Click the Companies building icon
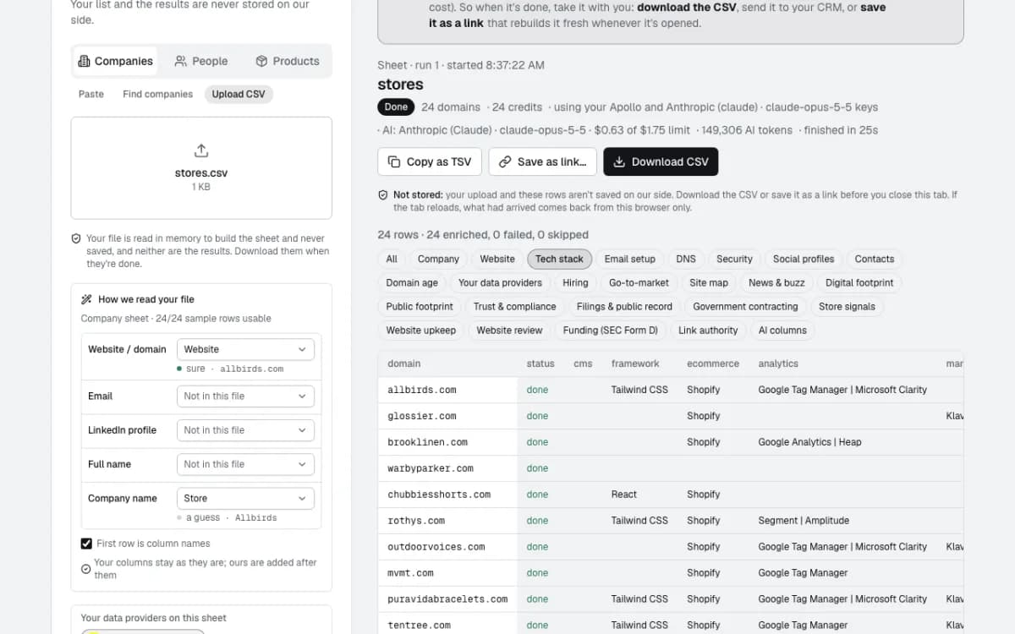Image resolution: width=1015 pixels, height=634 pixels. [x=84, y=61]
